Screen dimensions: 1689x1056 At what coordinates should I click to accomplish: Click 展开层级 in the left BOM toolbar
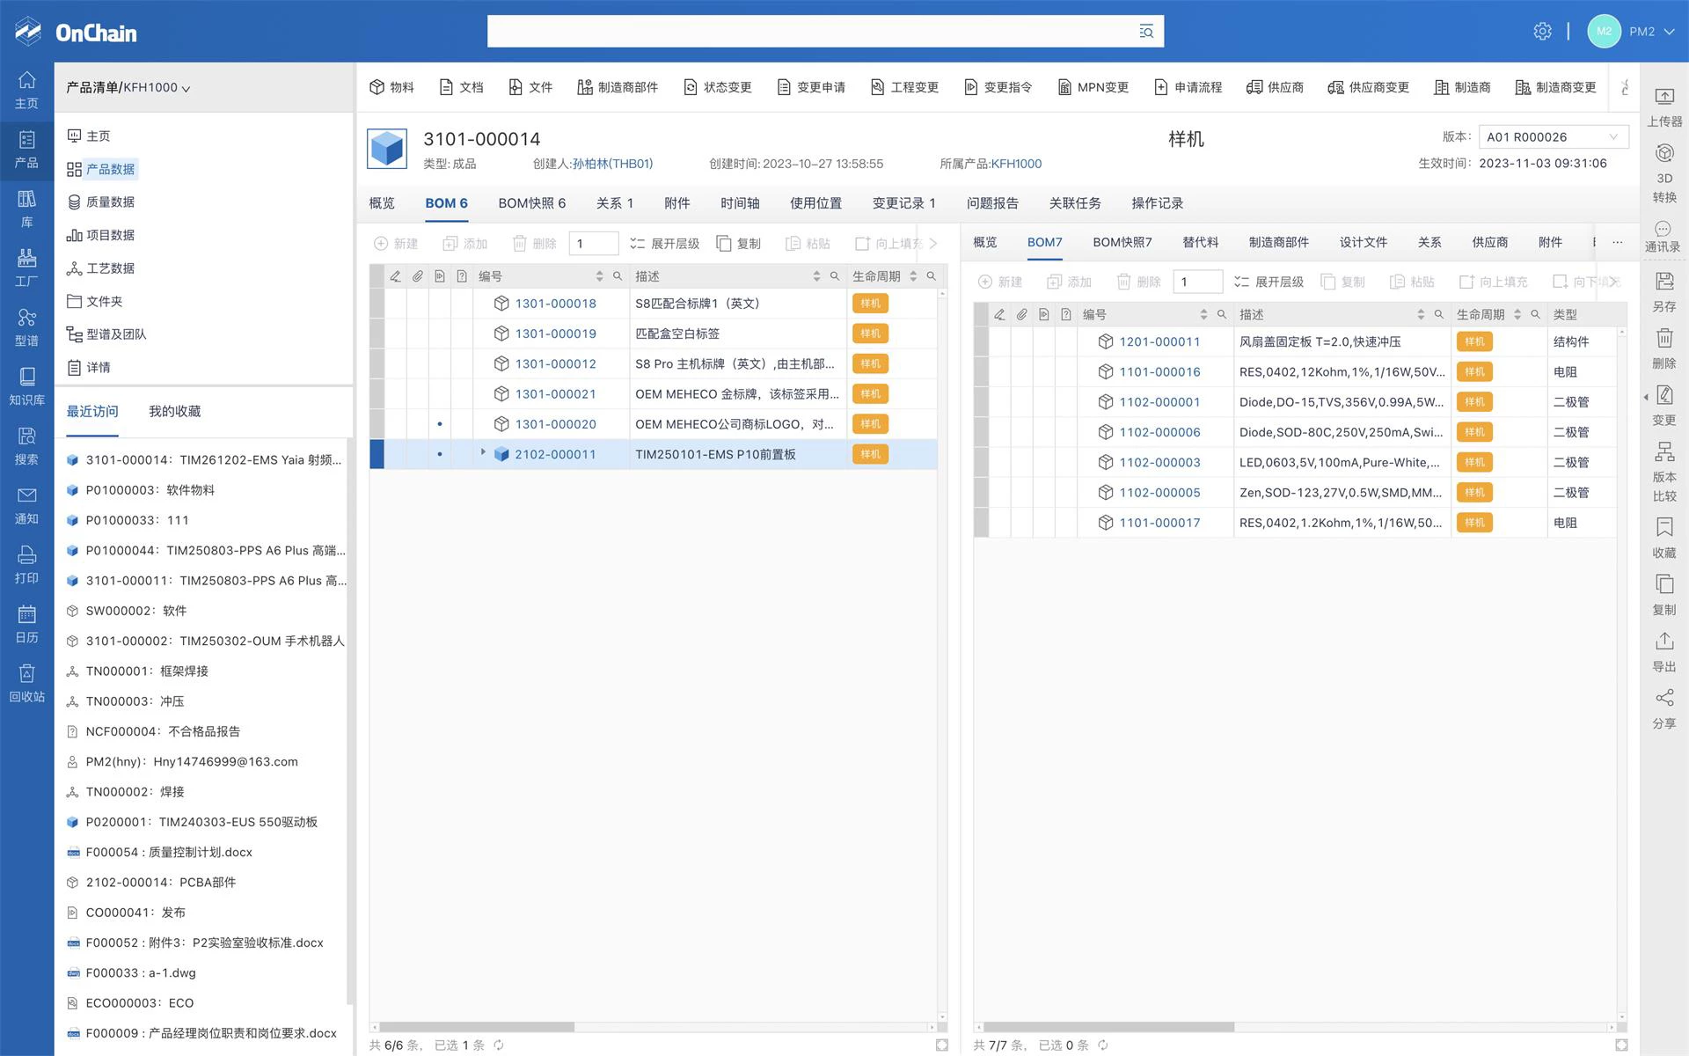(x=664, y=244)
